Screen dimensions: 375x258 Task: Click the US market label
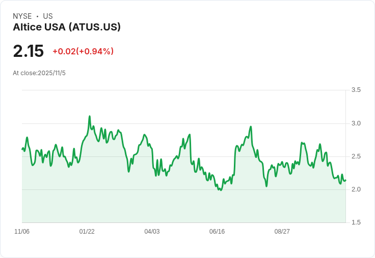[x=48, y=16]
